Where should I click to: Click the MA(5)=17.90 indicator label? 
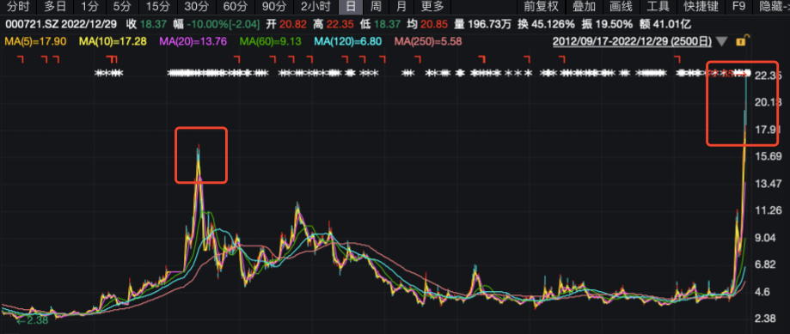(x=35, y=42)
